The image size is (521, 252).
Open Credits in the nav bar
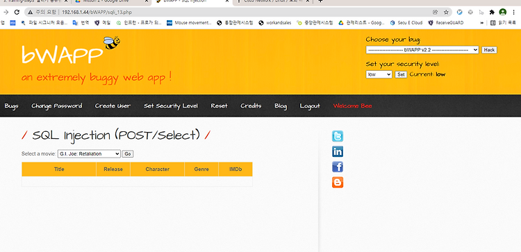click(x=251, y=106)
